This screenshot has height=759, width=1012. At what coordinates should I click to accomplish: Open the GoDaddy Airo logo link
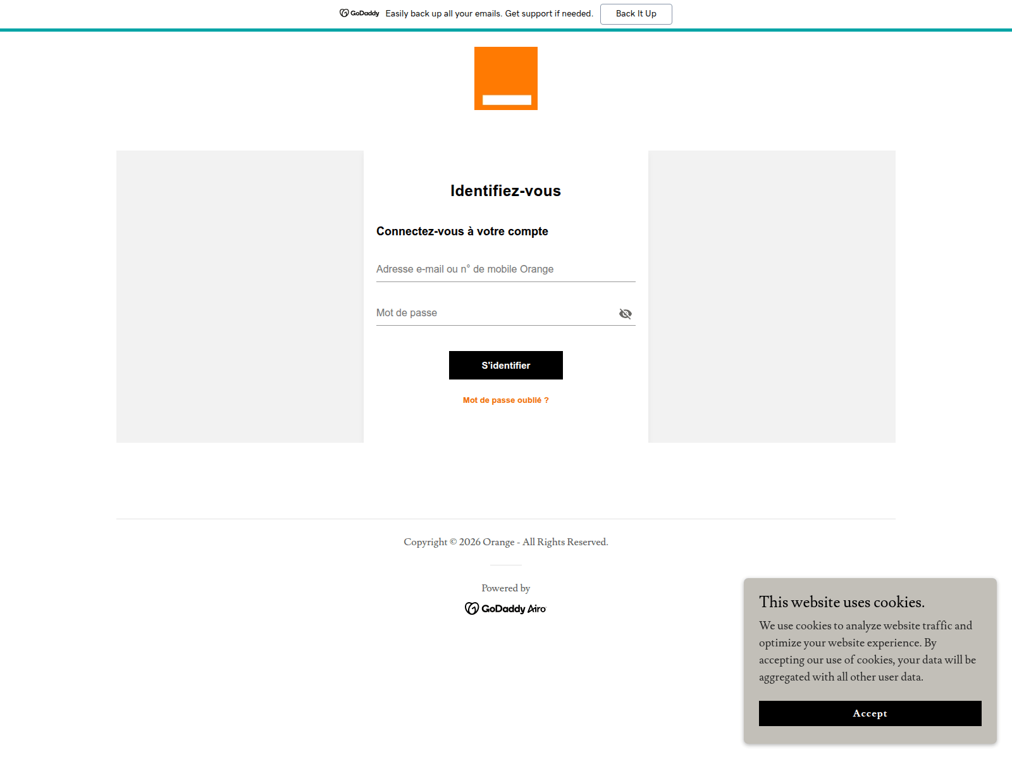click(505, 608)
